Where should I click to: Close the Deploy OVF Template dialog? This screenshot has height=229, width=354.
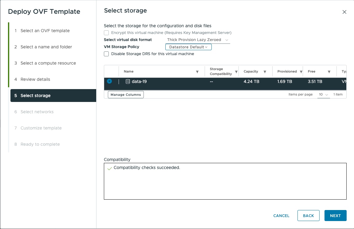coord(344,12)
